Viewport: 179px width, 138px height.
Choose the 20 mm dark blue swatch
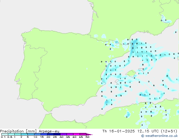[x=50, y=134]
